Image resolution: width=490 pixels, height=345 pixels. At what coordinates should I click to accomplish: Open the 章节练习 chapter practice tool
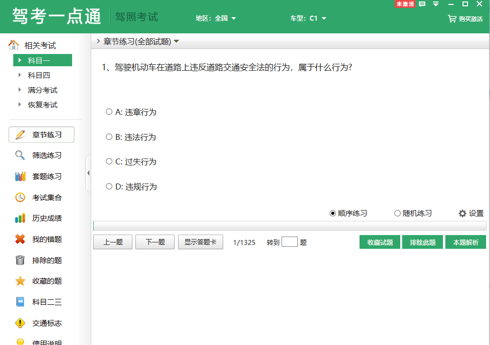pos(41,134)
